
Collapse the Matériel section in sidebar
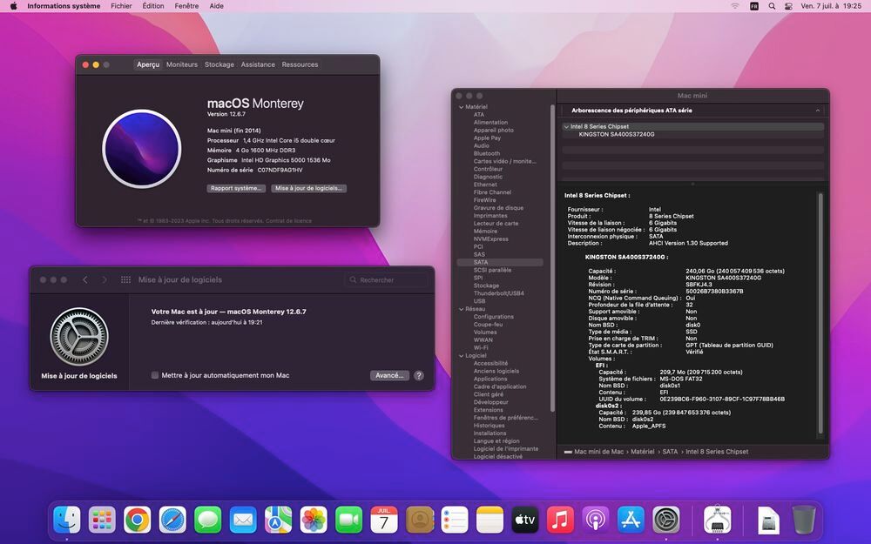(461, 106)
